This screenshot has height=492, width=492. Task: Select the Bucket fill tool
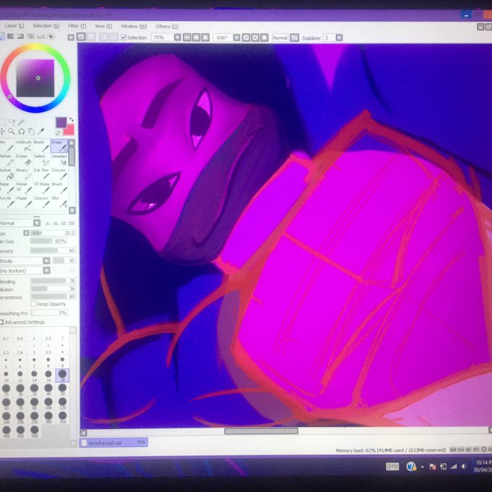(7, 174)
